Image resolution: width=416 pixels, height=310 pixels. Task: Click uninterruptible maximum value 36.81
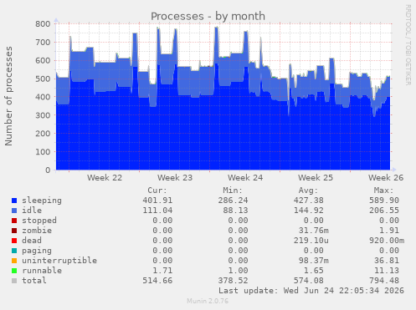click(x=387, y=261)
